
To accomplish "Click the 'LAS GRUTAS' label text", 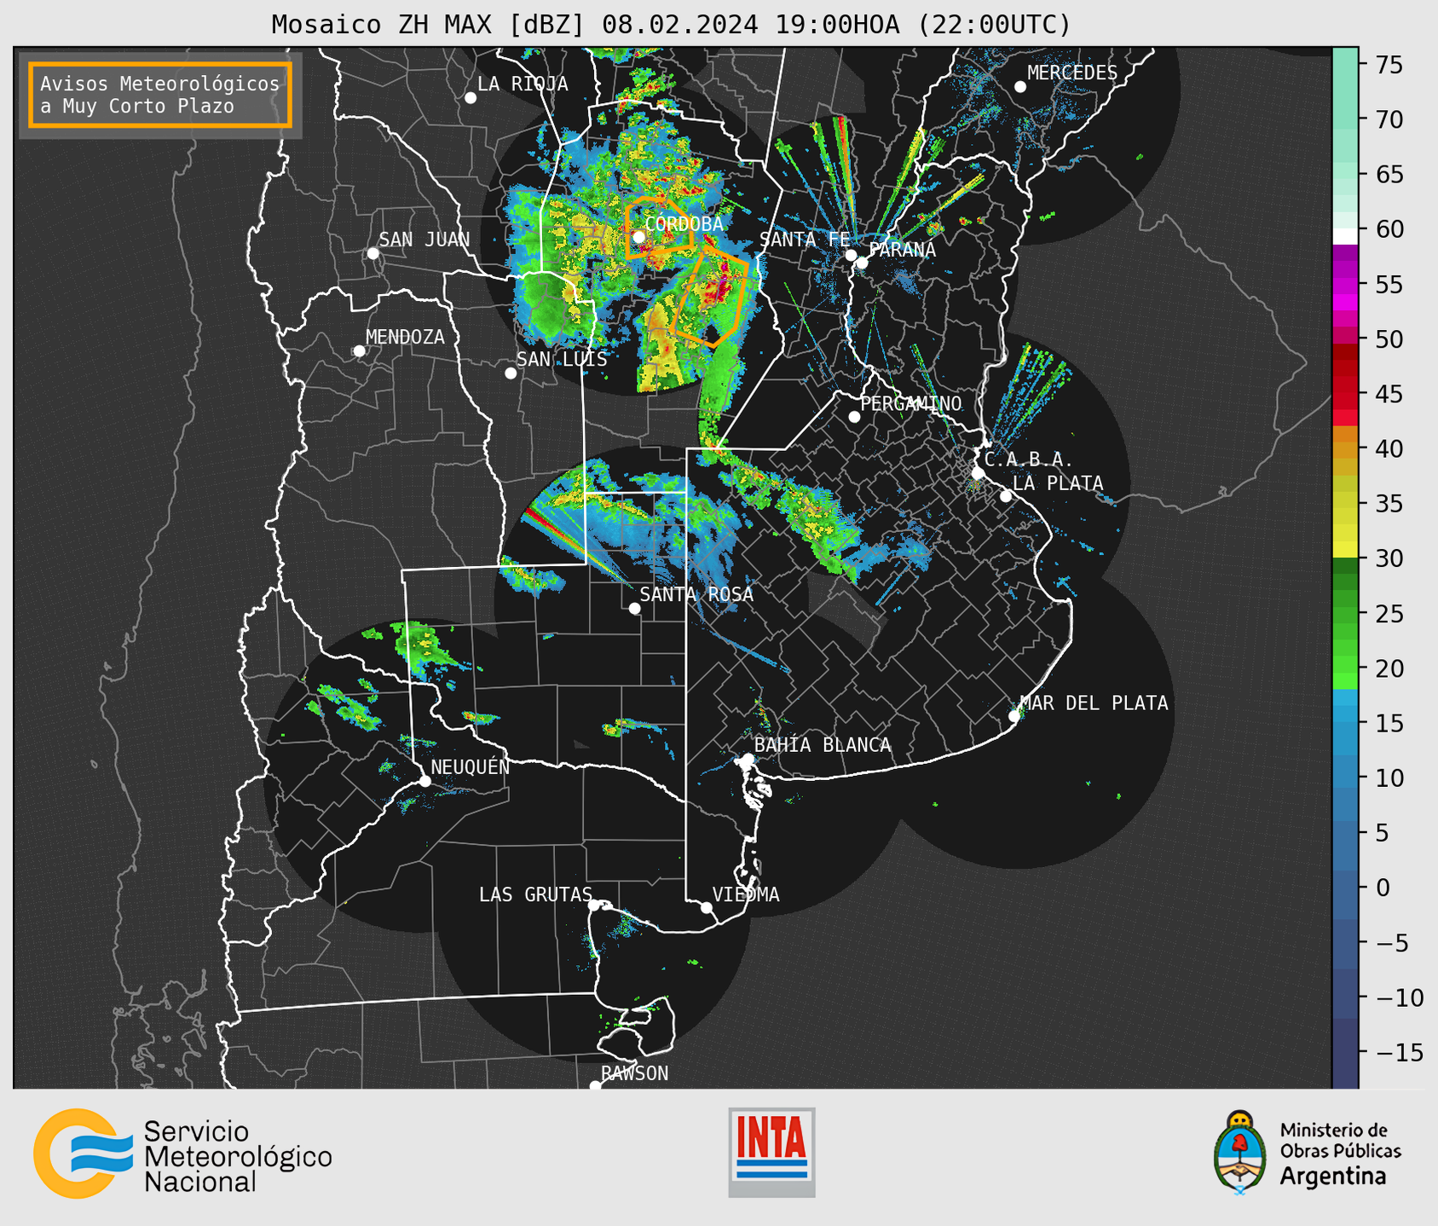I will click(x=535, y=894).
